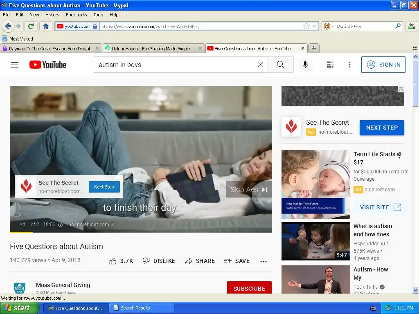Click SHARE under the video
Image resolution: width=419 pixels, height=314 pixels.
(200, 261)
